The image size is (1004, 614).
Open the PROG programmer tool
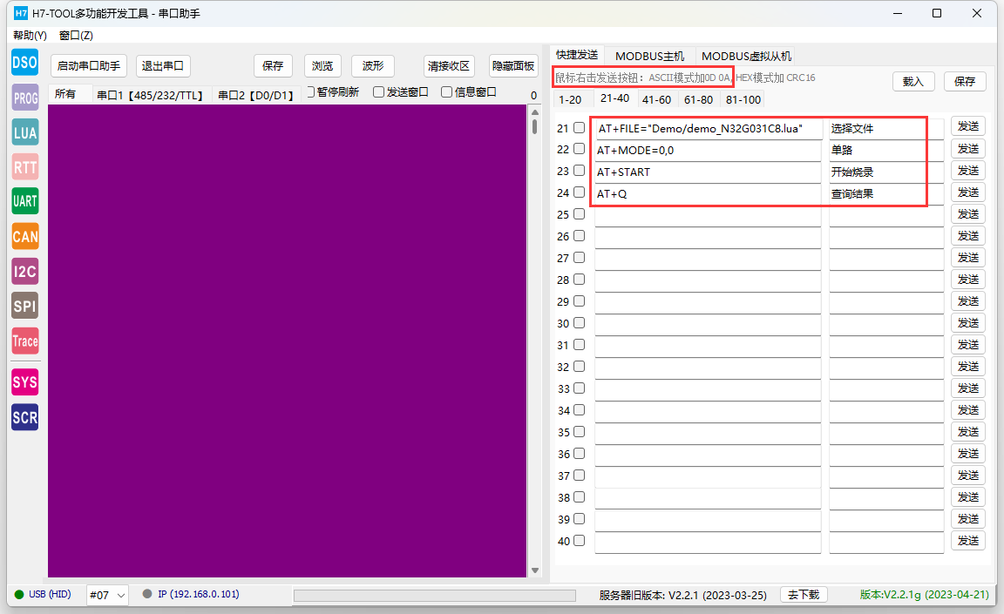point(25,98)
